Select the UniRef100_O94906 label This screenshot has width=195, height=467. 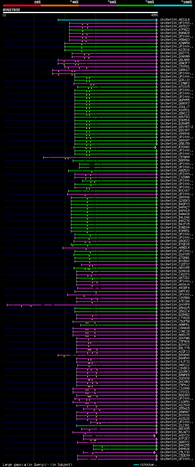coord(175,134)
